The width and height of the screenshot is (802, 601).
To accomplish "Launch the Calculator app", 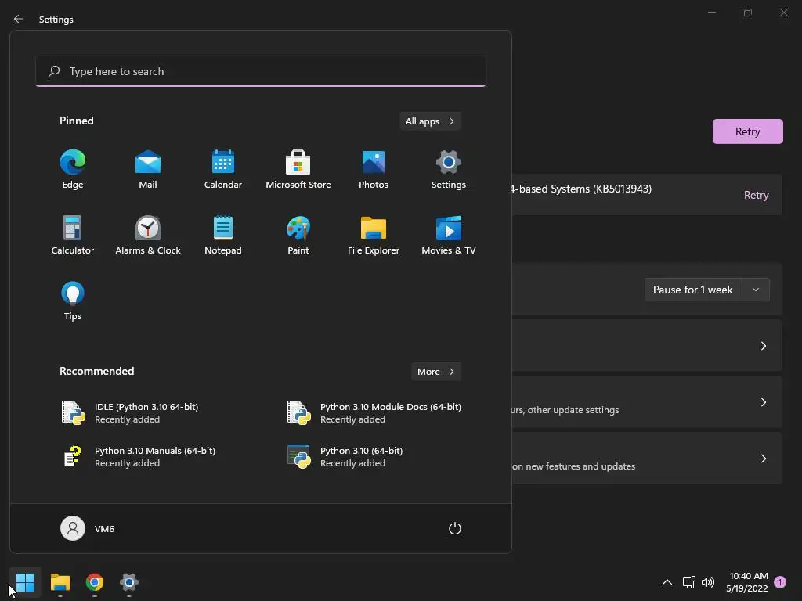I will [73, 235].
